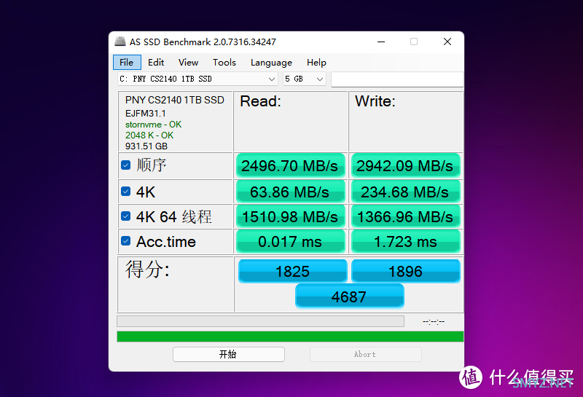Viewport: 583px width, 397px height.
Task: Select the 1510.98 MB/s read result
Action: point(290,216)
